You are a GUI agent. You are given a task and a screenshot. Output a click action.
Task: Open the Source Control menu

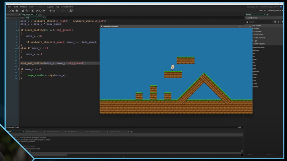(67, 7)
